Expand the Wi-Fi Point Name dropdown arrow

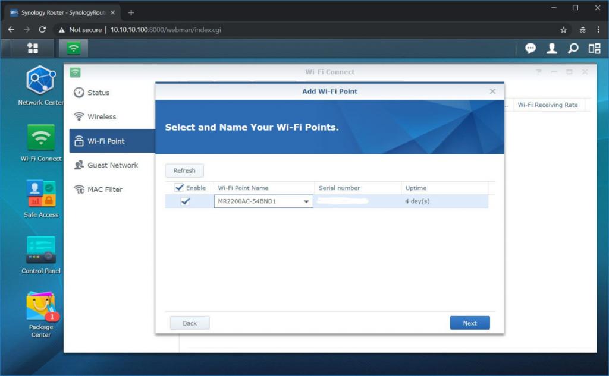[x=306, y=201]
